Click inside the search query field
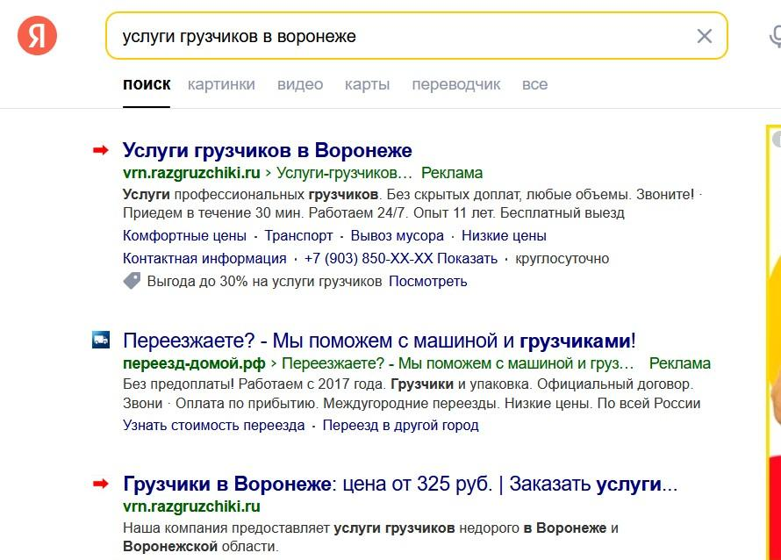Screen dimensions: 781x560 pyautogui.click(x=395, y=36)
